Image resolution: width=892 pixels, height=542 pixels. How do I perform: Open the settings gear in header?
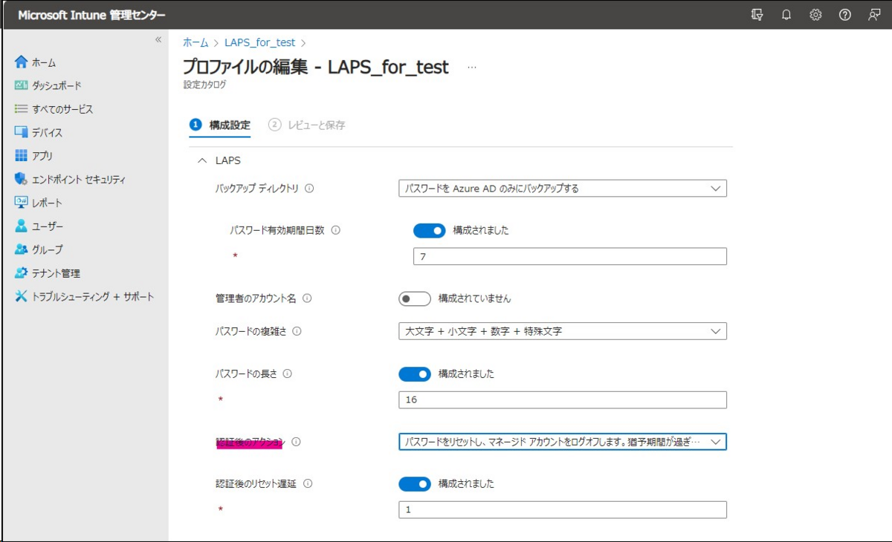click(x=815, y=15)
